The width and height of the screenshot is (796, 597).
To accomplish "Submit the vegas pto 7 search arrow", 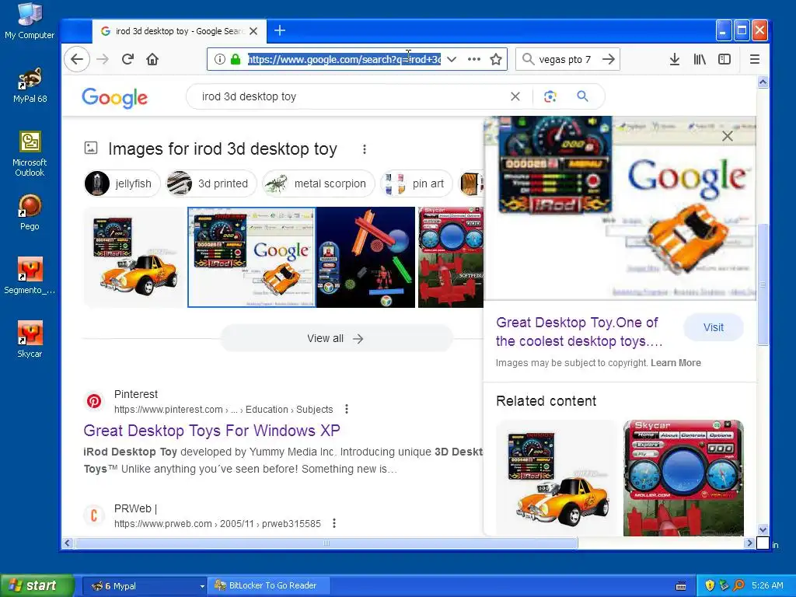I will click(608, 59).
